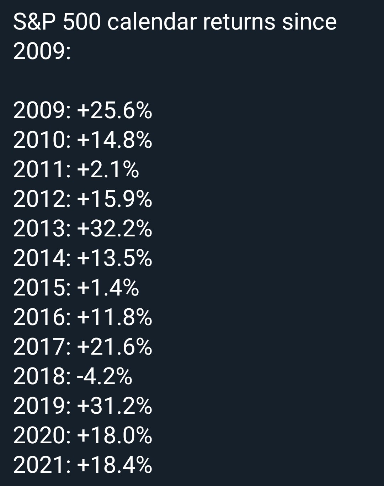Click the "S&P 500 calendar returns since" heading
Viewport: 384px width, 486px height.
click(175, 22)
